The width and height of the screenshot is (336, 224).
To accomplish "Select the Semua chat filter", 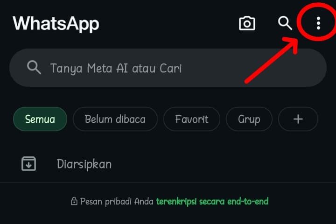I will pyautogui.click(x=40, y=119).
